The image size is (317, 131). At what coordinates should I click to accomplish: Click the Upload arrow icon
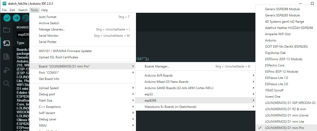pos(16,18)
